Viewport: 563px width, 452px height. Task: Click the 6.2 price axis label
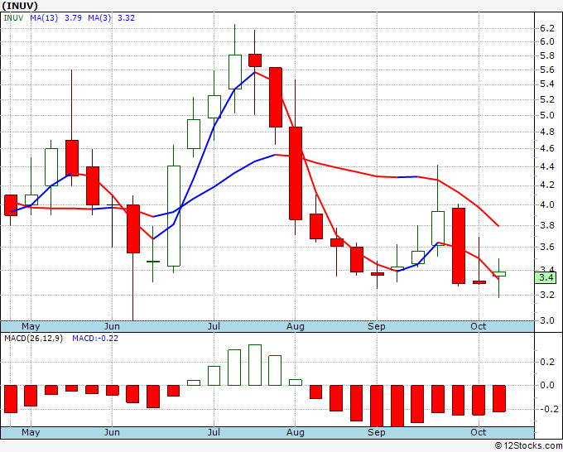(546, 28)
